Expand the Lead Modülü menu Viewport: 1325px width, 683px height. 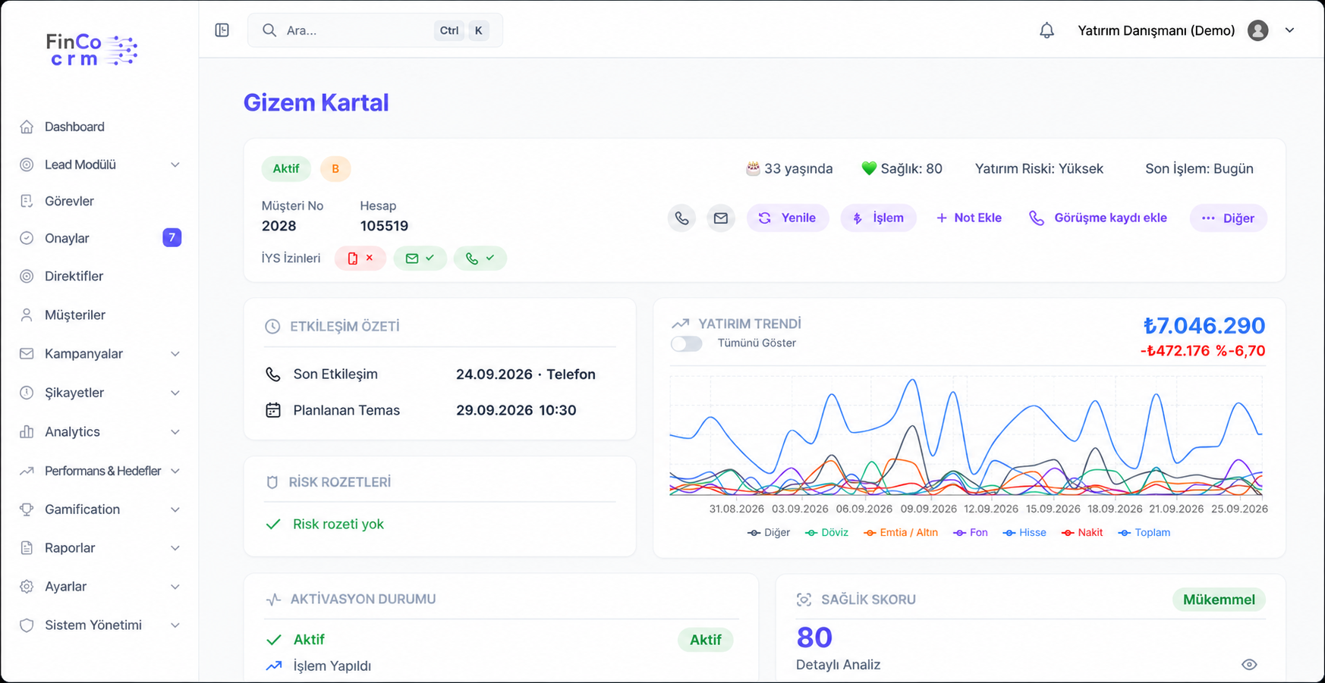click(99, 164)
